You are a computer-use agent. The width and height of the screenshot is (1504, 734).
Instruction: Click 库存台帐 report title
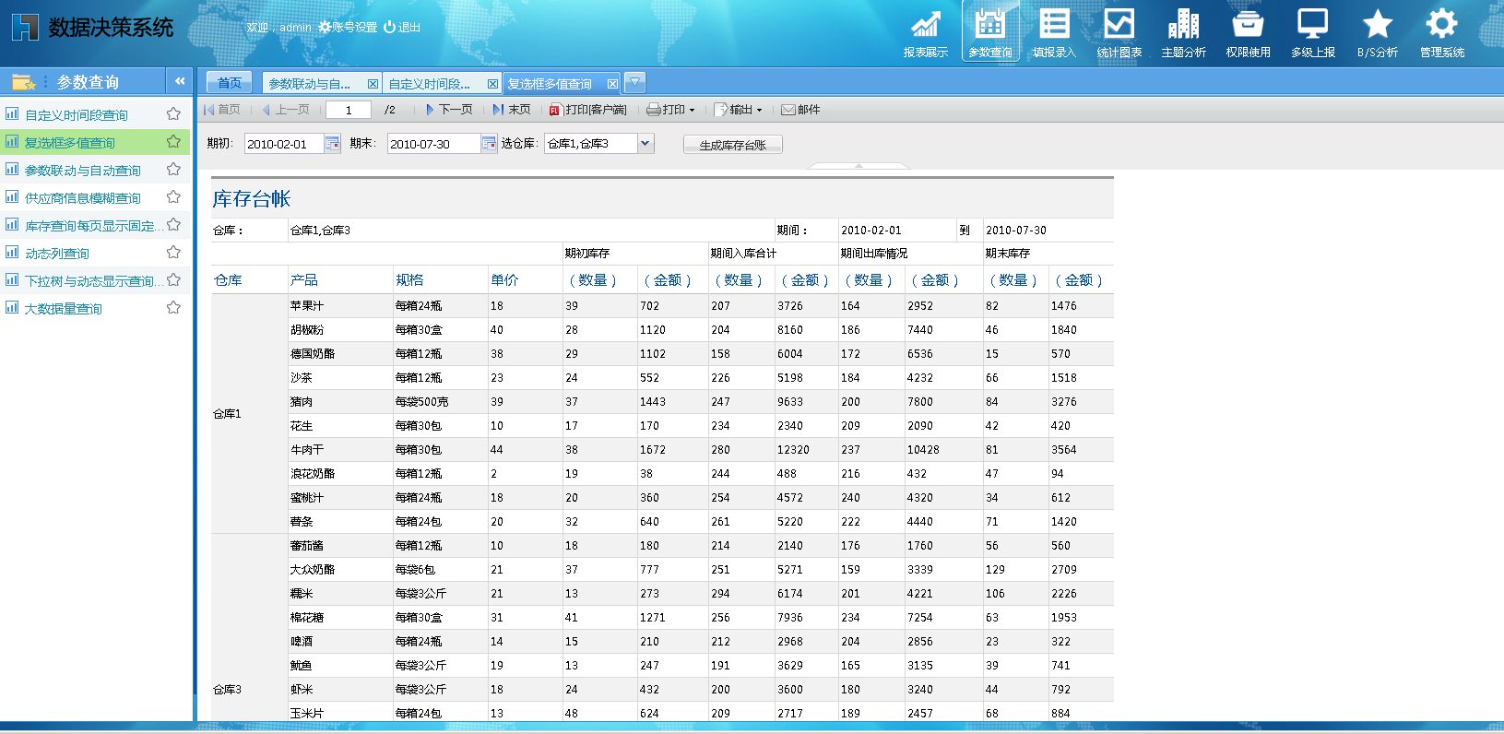point(252,199)
